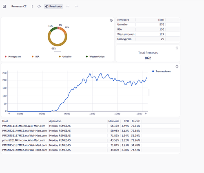This screenshot has width=204, height=173.
Task: Sort hosts by the Memoria column header
Action: [114, 121]
